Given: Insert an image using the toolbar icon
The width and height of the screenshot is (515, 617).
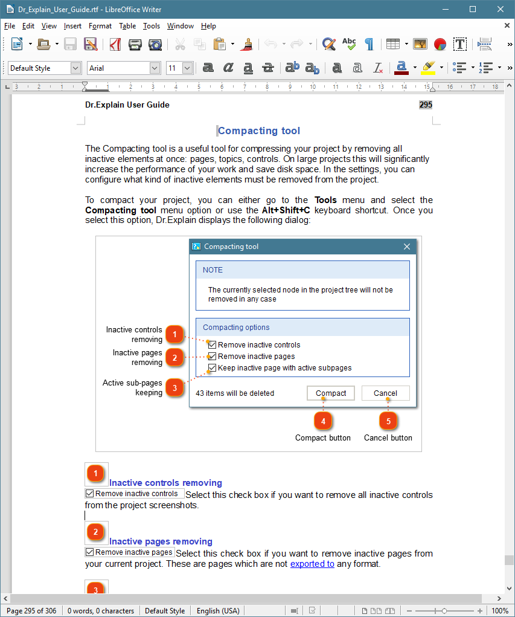Looking at the screenshot, I should 420,44.
